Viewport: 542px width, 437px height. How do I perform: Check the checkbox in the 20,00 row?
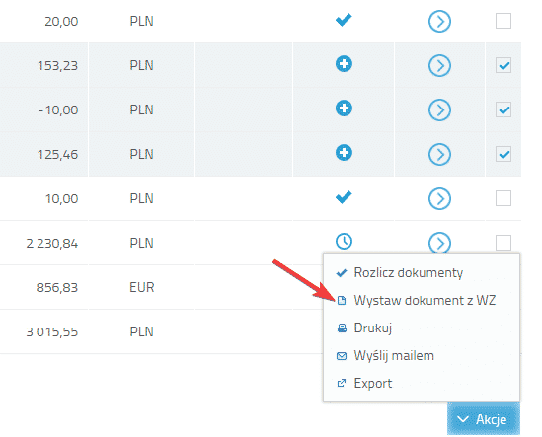click(x=503, y=21)
